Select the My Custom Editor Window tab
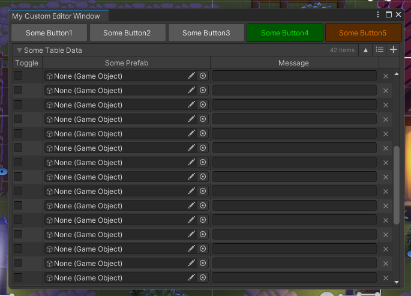Screen dimensions: 411x296 pos(57,16)
